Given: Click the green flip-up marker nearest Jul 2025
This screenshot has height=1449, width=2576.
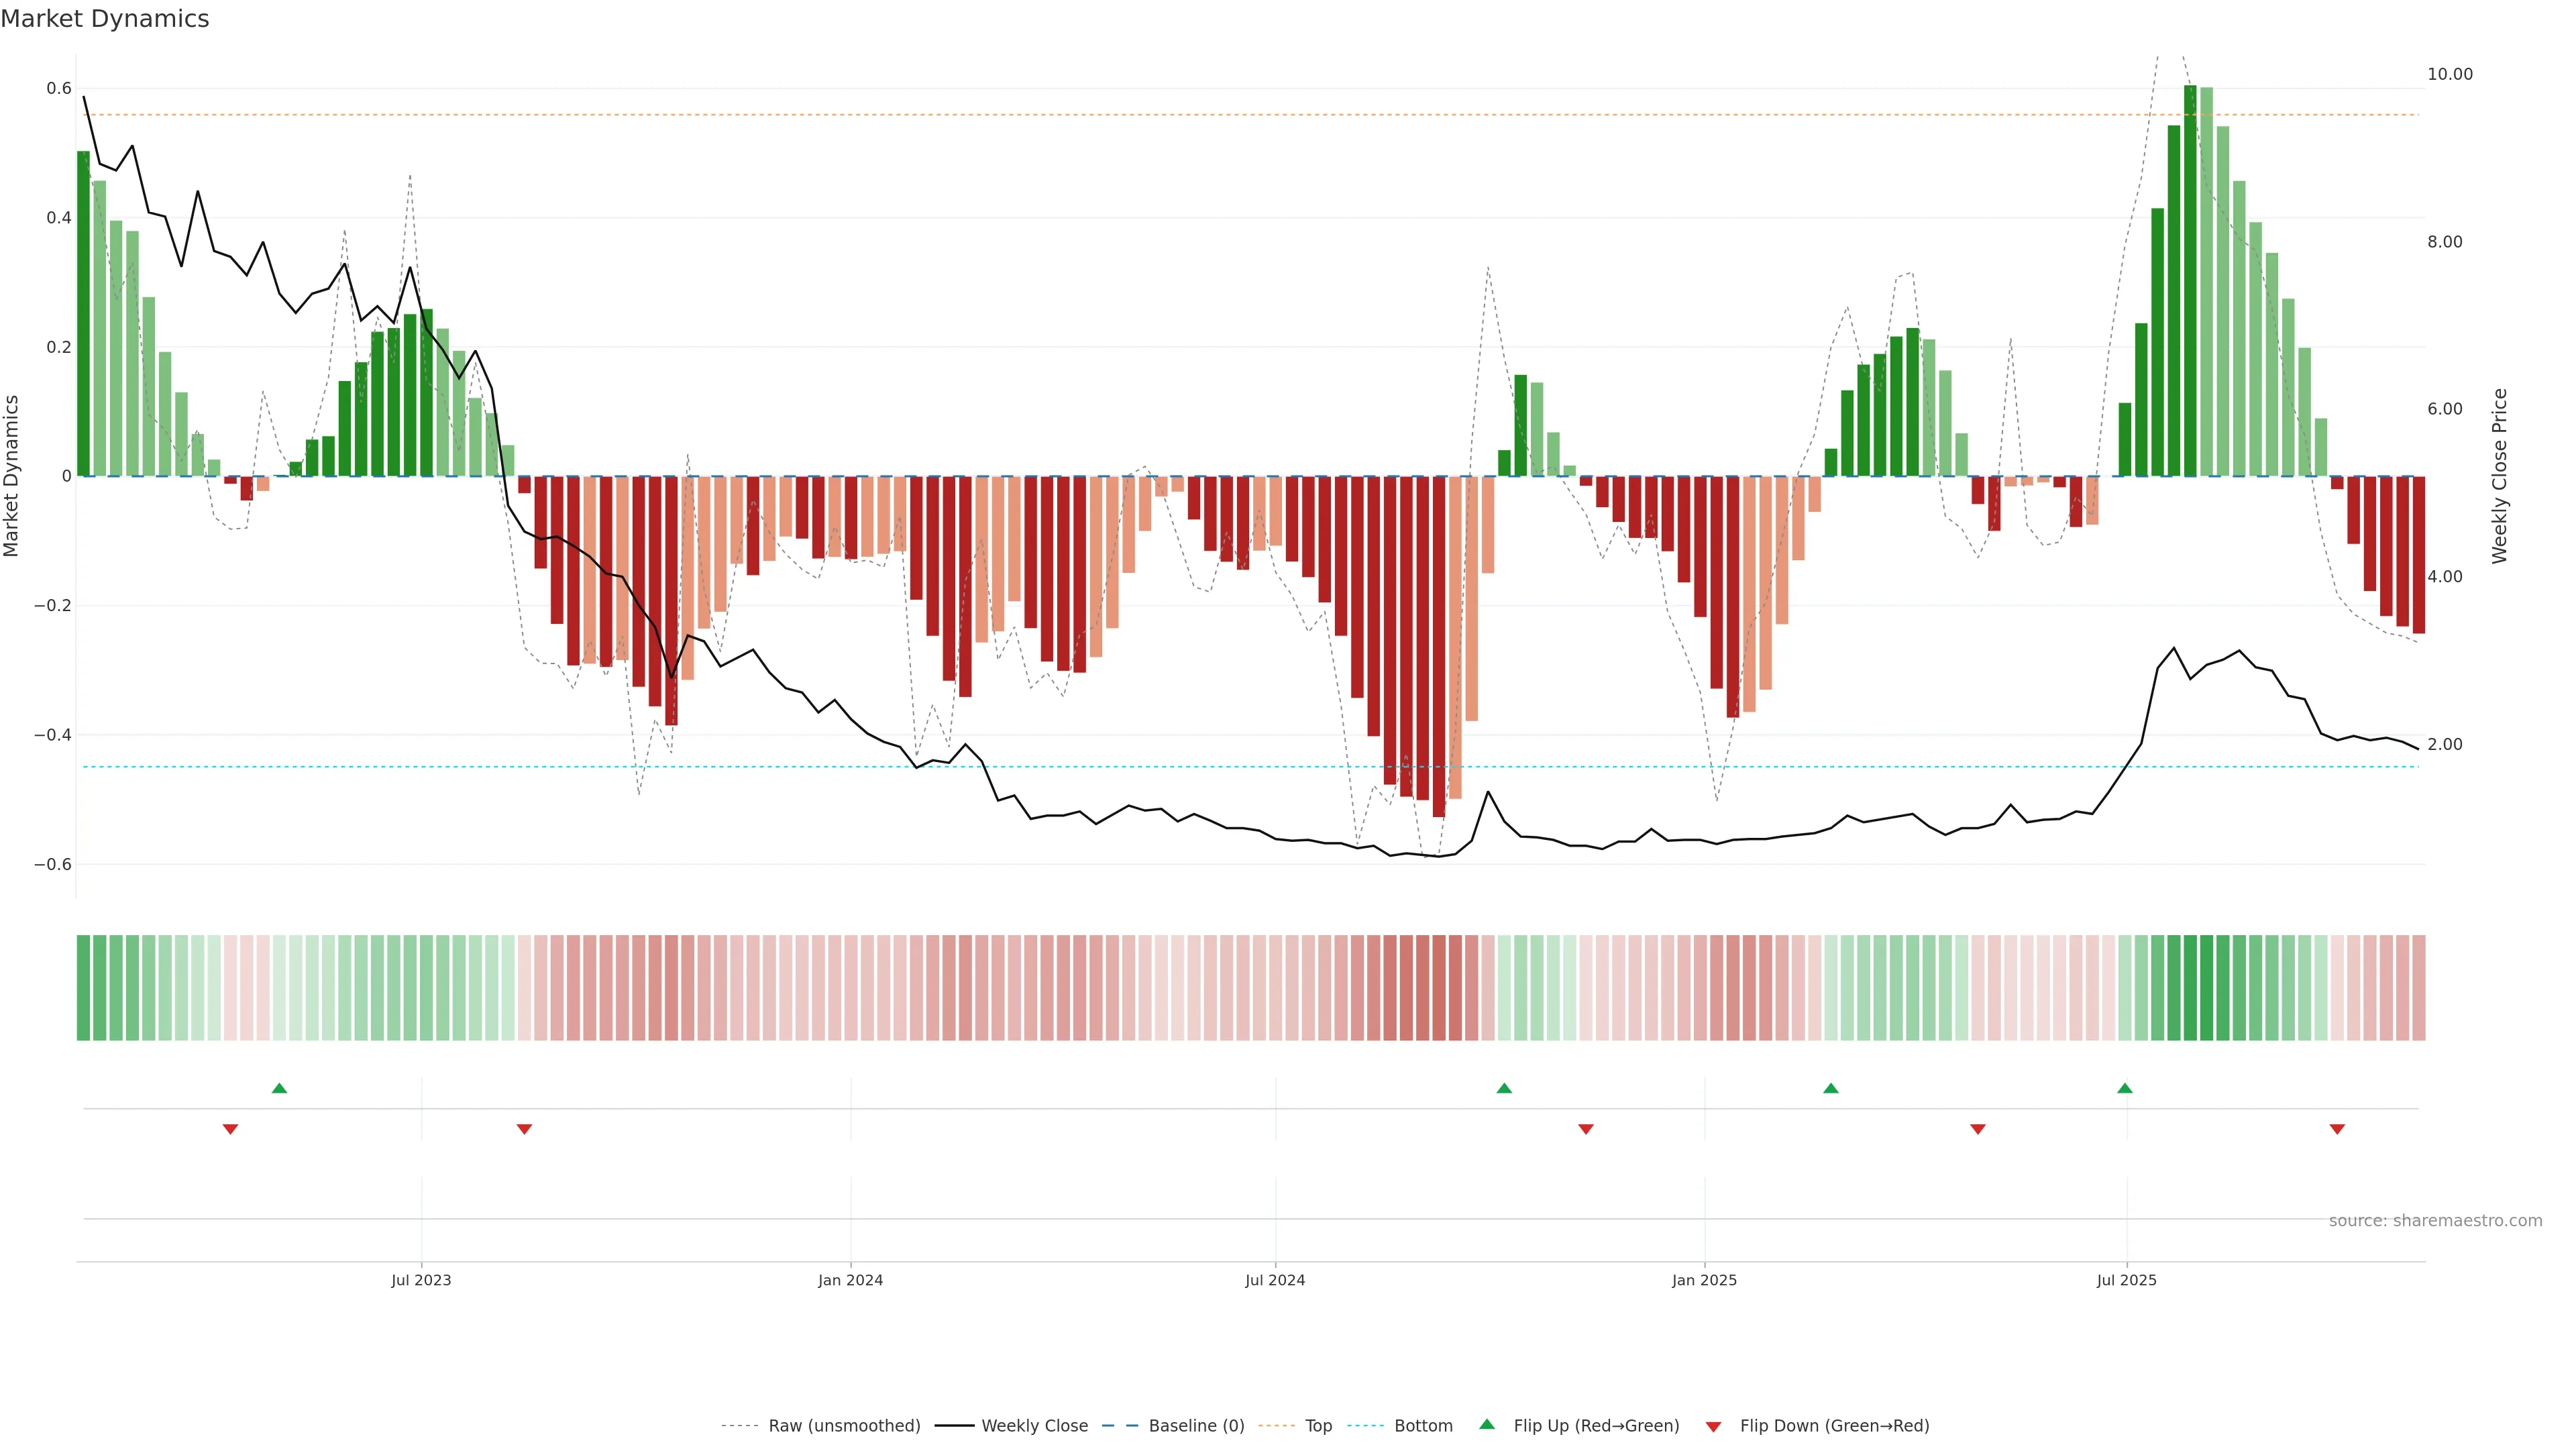Looking at the screenshot, I should click(2125, 1088).
